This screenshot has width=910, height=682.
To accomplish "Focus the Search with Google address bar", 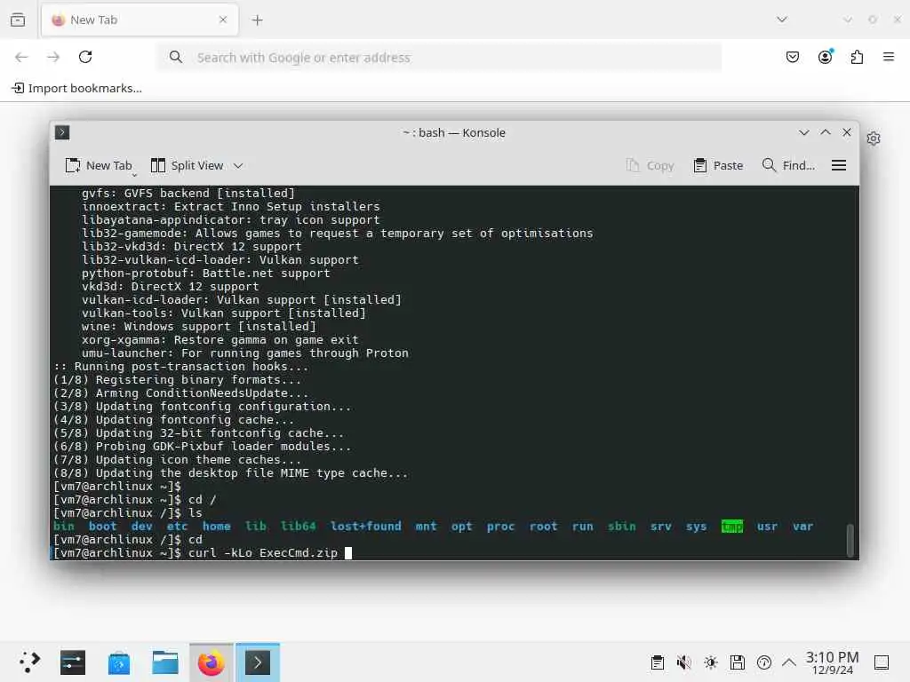I will (x=439, y=58).
